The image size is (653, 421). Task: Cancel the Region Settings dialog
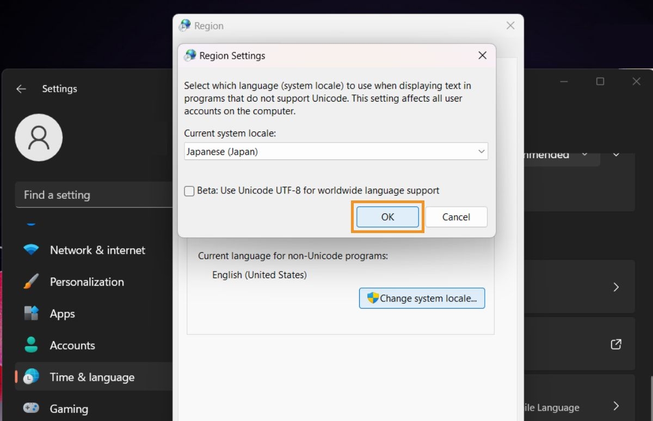(456, 216)
